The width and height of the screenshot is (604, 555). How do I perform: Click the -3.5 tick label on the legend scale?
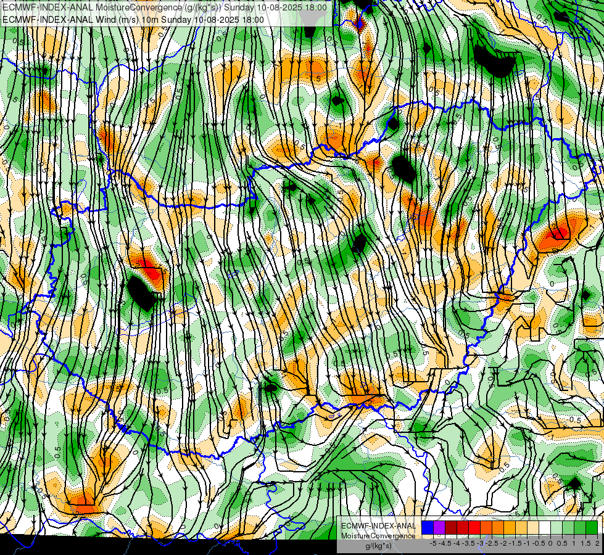[468, 543]
